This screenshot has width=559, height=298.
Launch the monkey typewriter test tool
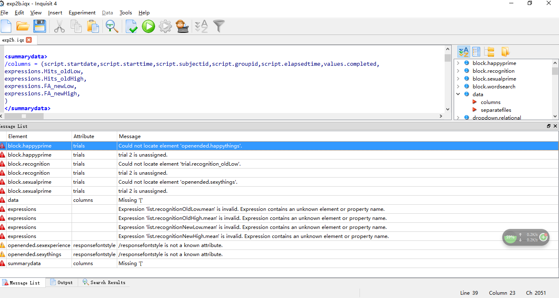[182, 26]
